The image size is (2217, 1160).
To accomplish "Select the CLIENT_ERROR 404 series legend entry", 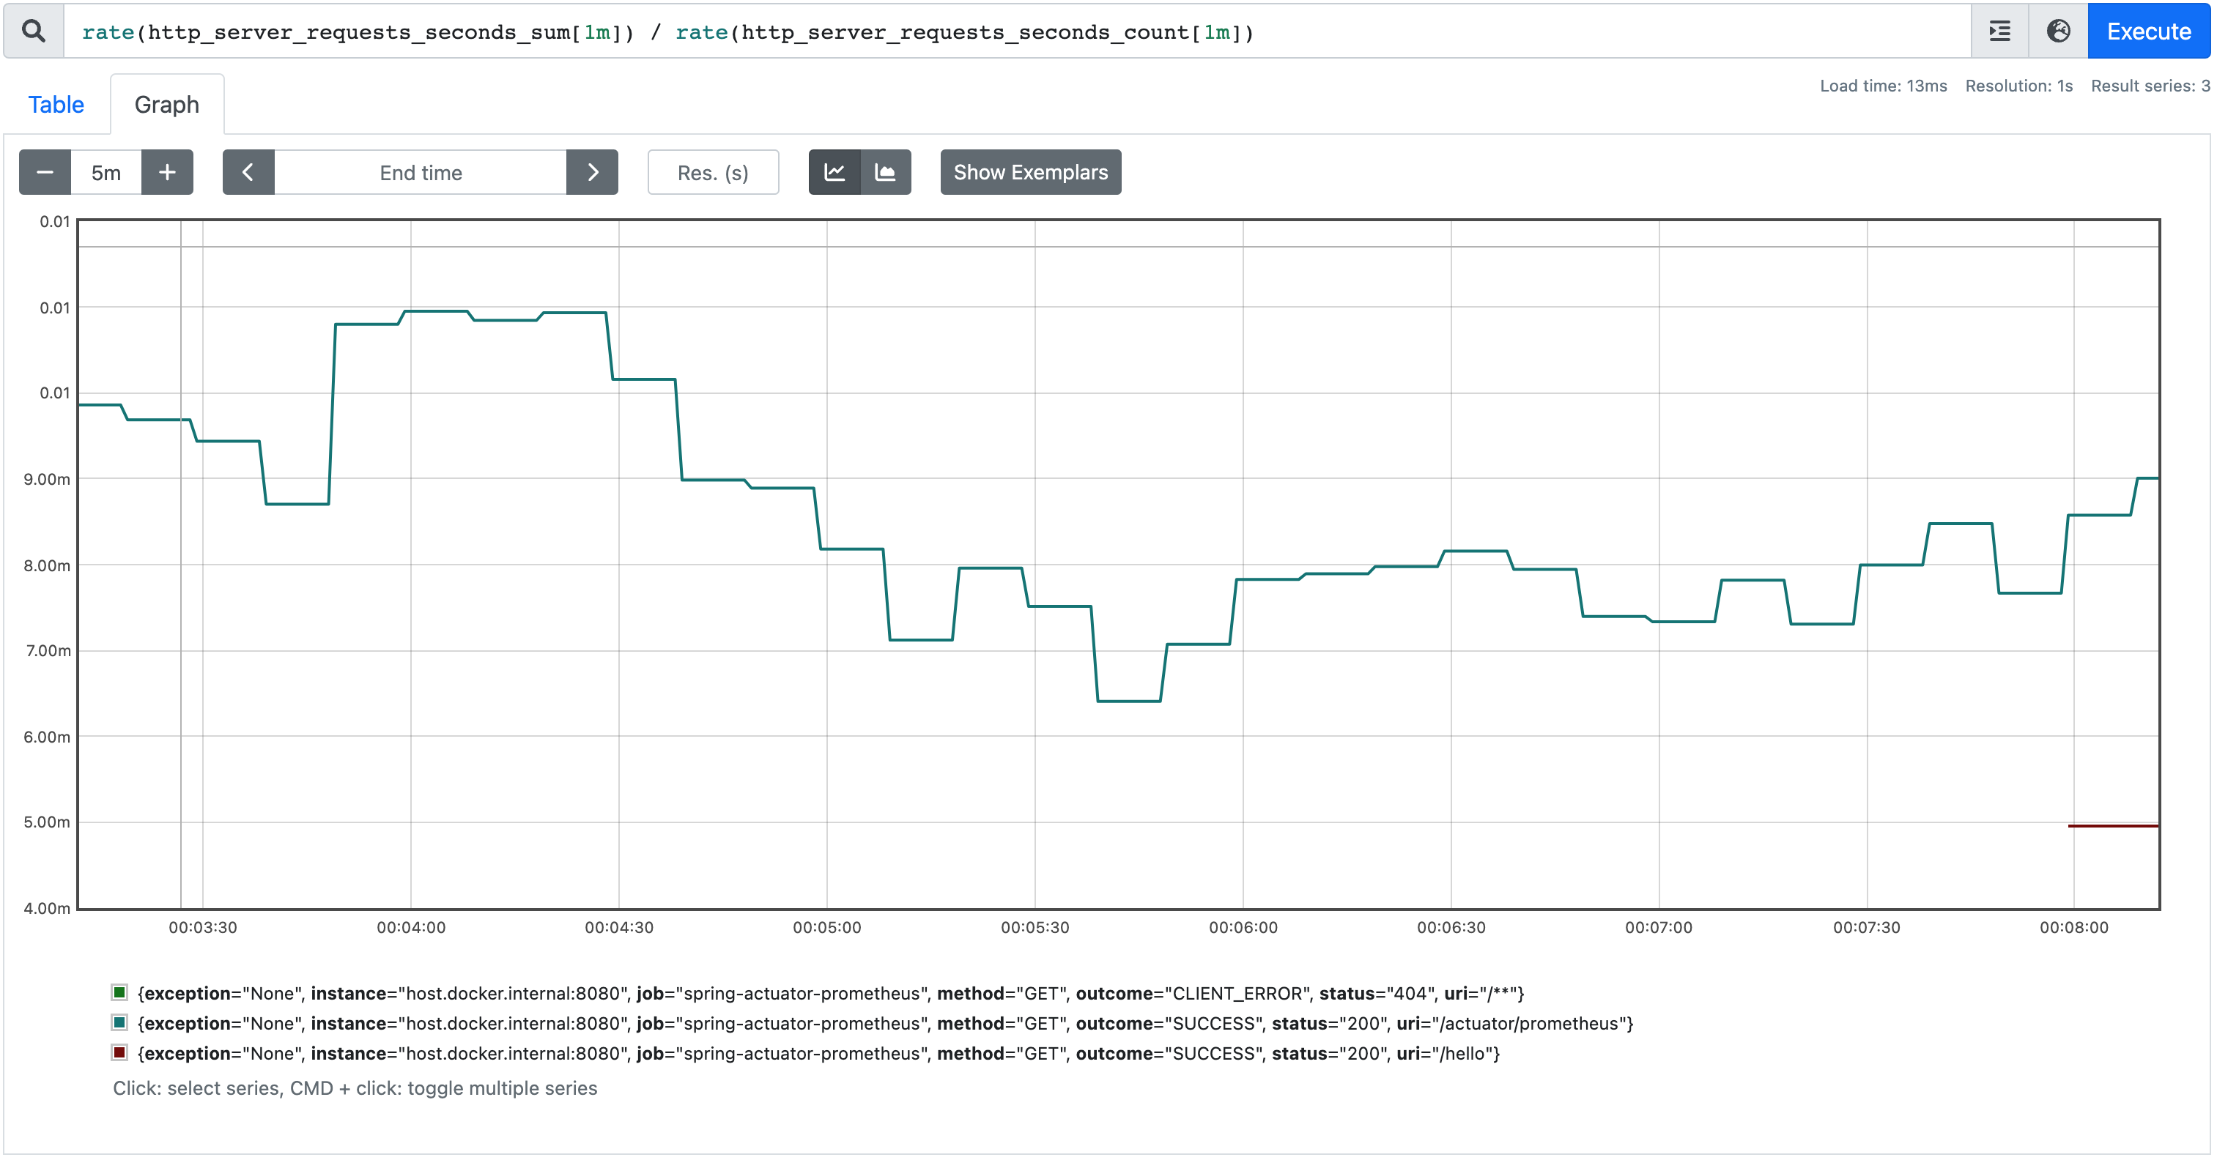I will (831, 993).
